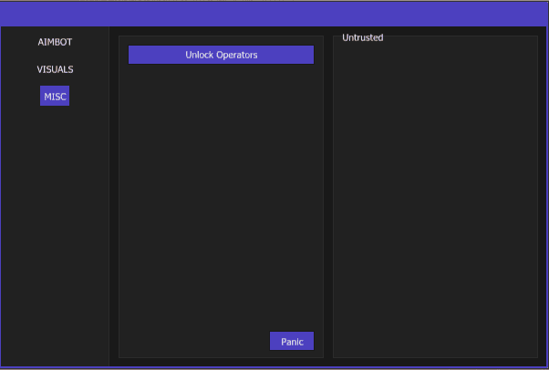Hit Panic at the panel's bottom right

(292, 342)
